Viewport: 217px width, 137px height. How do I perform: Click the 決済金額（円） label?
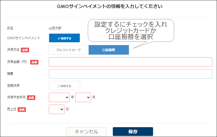17,62
